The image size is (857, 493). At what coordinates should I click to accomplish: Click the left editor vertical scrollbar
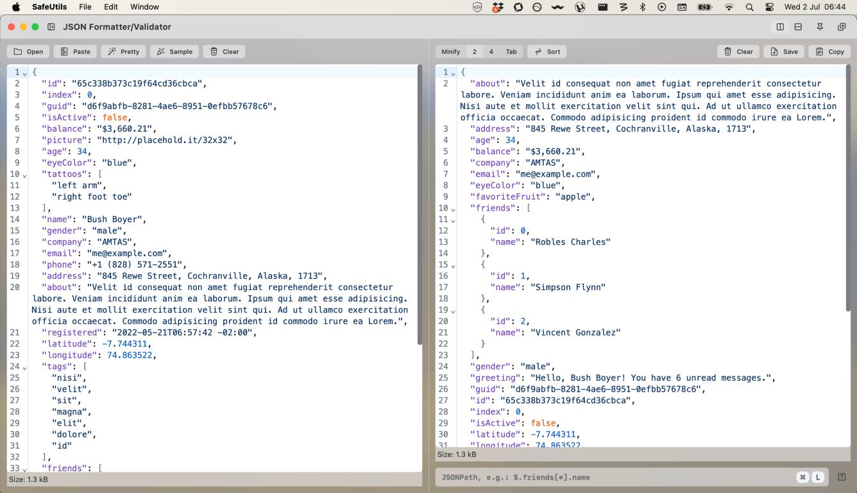point(420,205)
